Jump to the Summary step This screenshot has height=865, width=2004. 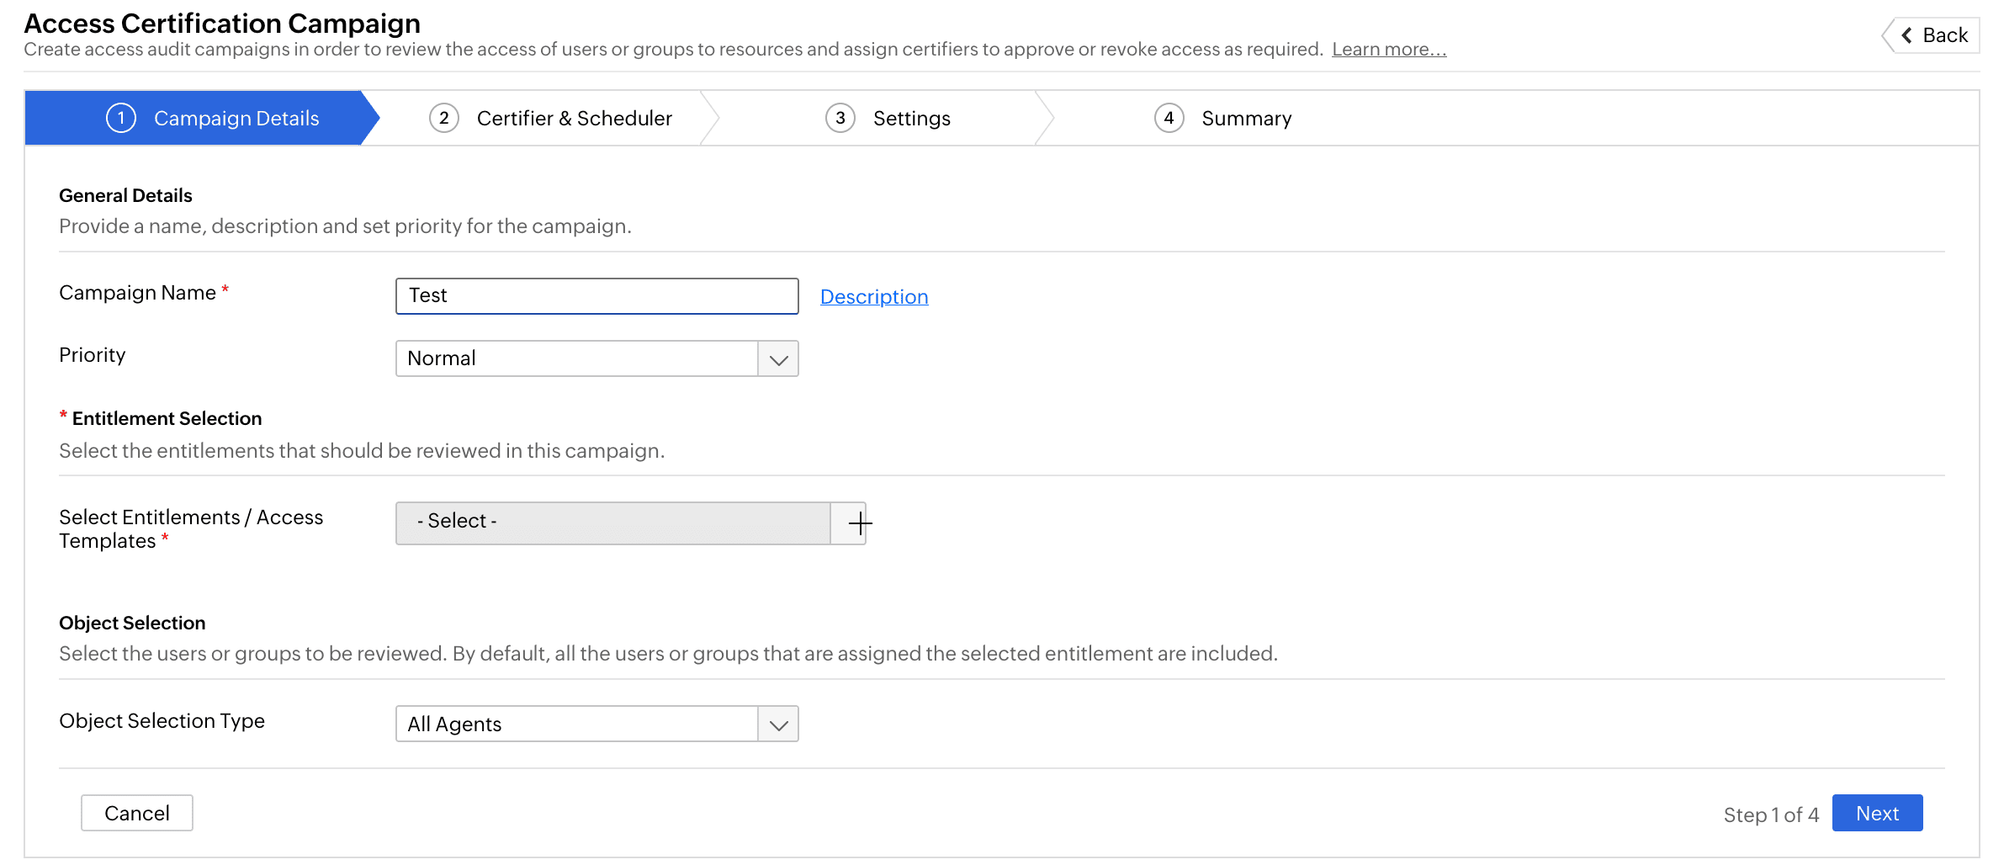[x=1222, y=118]
